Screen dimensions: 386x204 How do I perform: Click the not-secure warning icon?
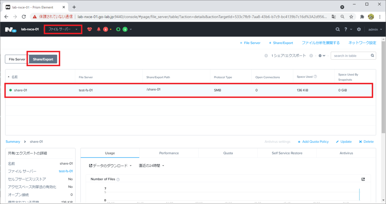pyautogui.click(x=34, y=16)
